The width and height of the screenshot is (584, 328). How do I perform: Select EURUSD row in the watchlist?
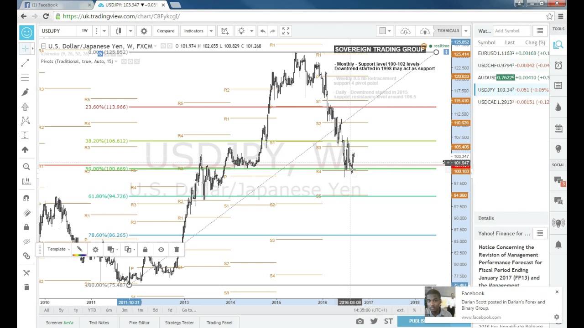click(511, 53)
